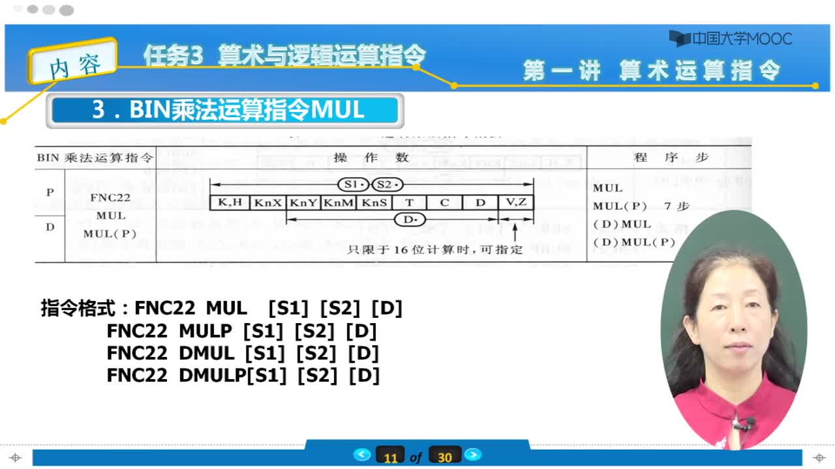Click the FNC22 text in table
Screen dimensions: 835x469
point(110,197)
